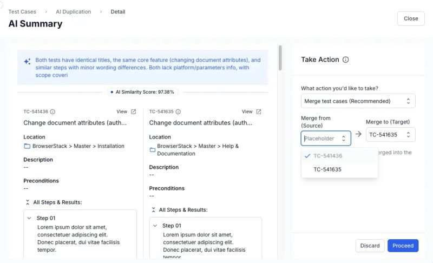Go to Test Cases breadcrumb
Screen dimensions: 433x263
[x=22, y=11]
